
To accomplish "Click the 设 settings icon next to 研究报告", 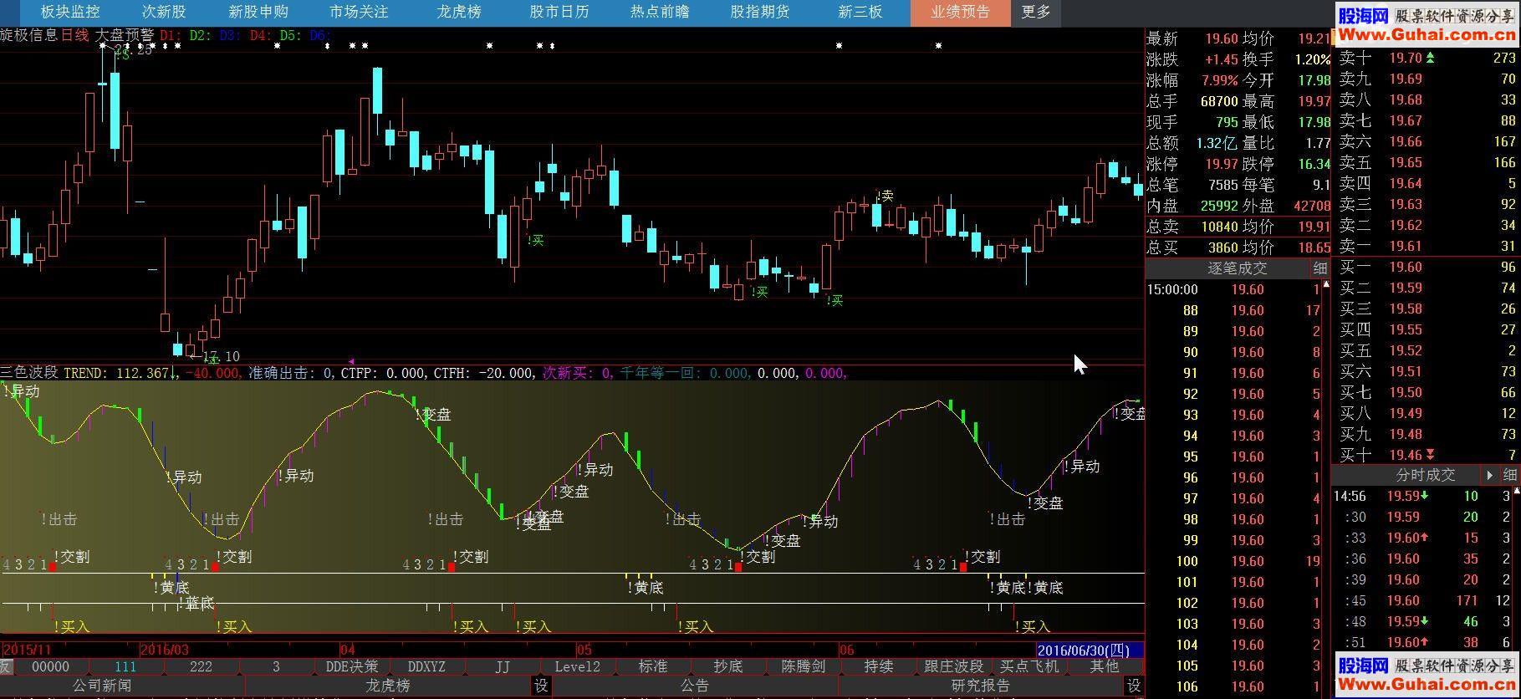I will tap(1133, 686).
